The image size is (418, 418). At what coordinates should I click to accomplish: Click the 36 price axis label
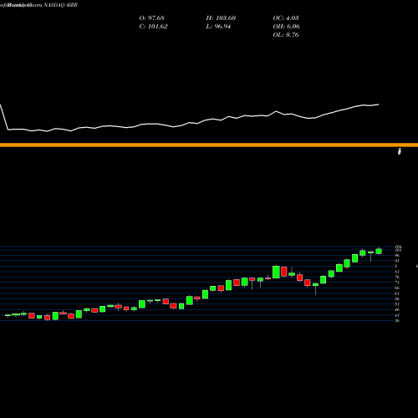[397, 320]
